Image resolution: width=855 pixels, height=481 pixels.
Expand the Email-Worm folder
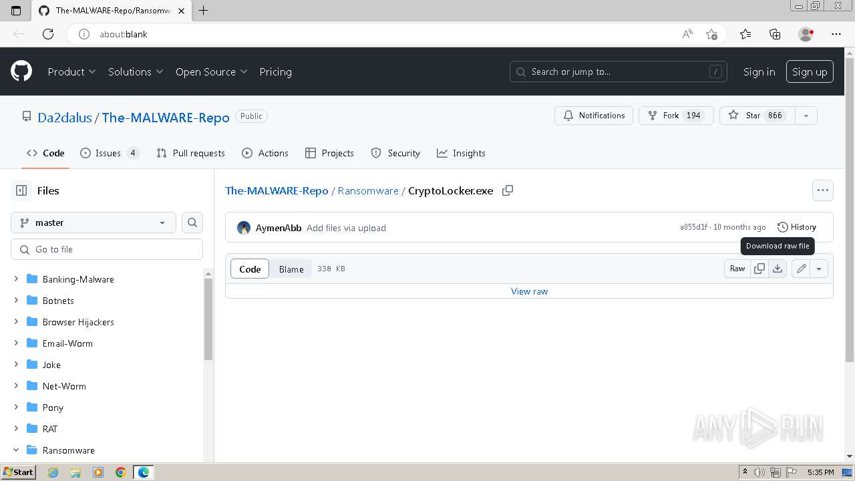tap(16, 343)
